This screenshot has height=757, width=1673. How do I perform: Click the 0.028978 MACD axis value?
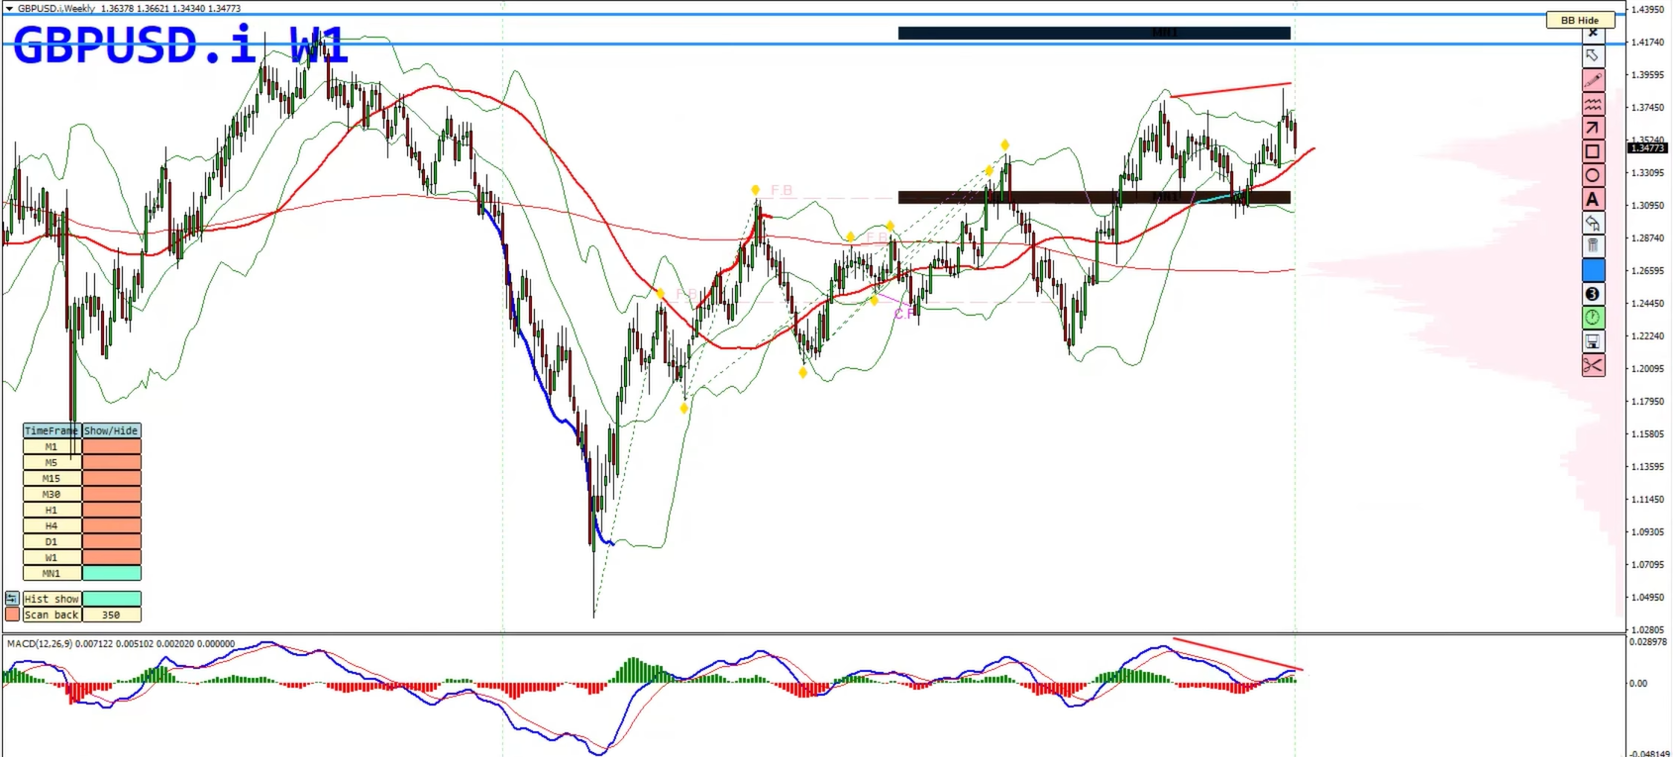tap(1650, 642)
